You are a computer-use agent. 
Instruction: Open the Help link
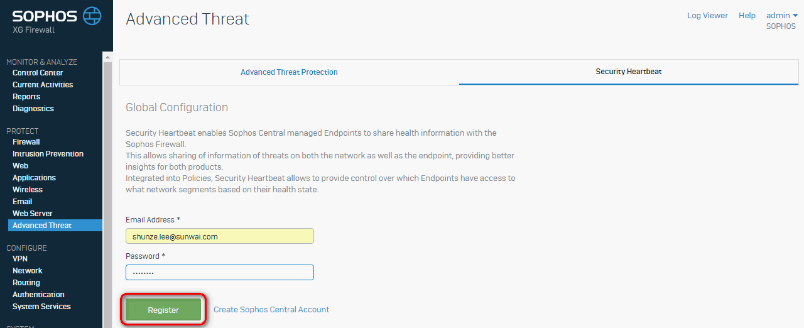[x=747, y=15]
